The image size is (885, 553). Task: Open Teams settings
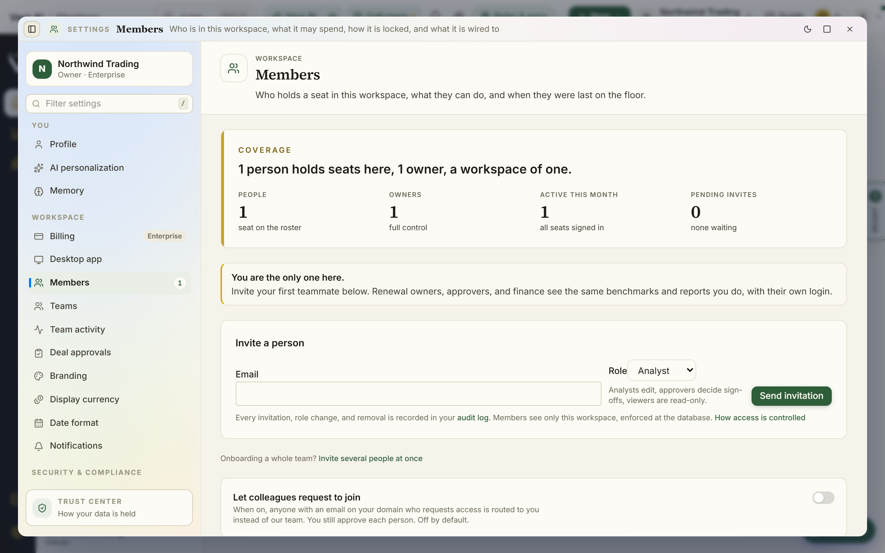pos(110,306)
